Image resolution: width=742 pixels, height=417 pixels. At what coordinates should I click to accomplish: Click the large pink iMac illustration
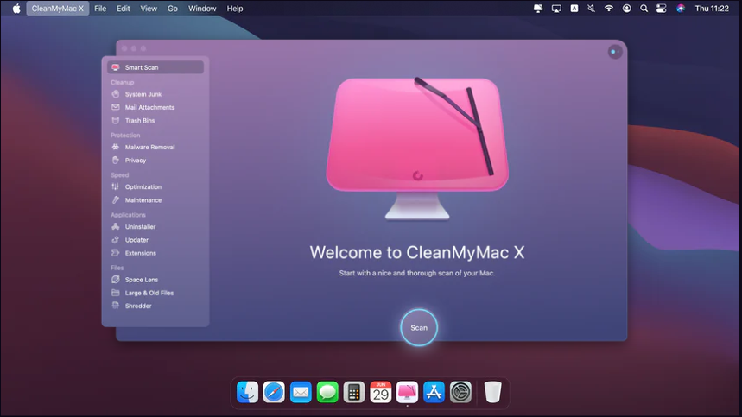[417, 148]
